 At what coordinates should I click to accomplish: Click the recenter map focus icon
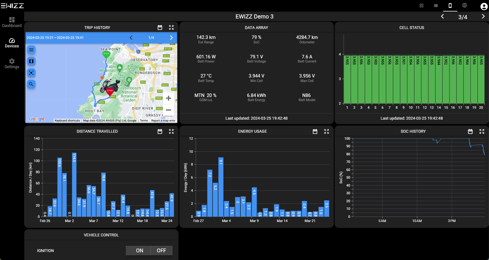tap(31, 73)
